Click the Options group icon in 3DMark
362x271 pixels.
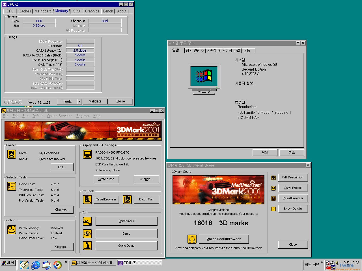pyautogui.click(x=12, y=230)
